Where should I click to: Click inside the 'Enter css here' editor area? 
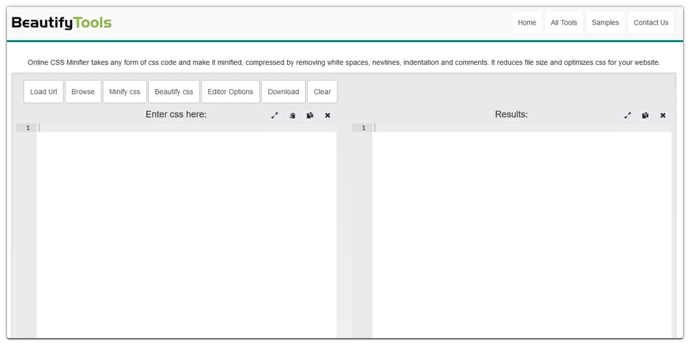click(x=186, y=221)
